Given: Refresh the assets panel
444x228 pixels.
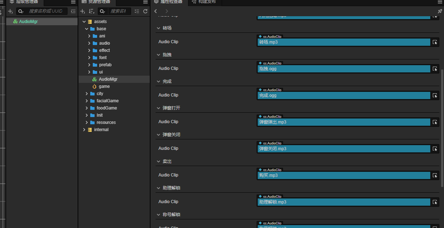Looking at the screenshot, I should click(x=145, y=12).
